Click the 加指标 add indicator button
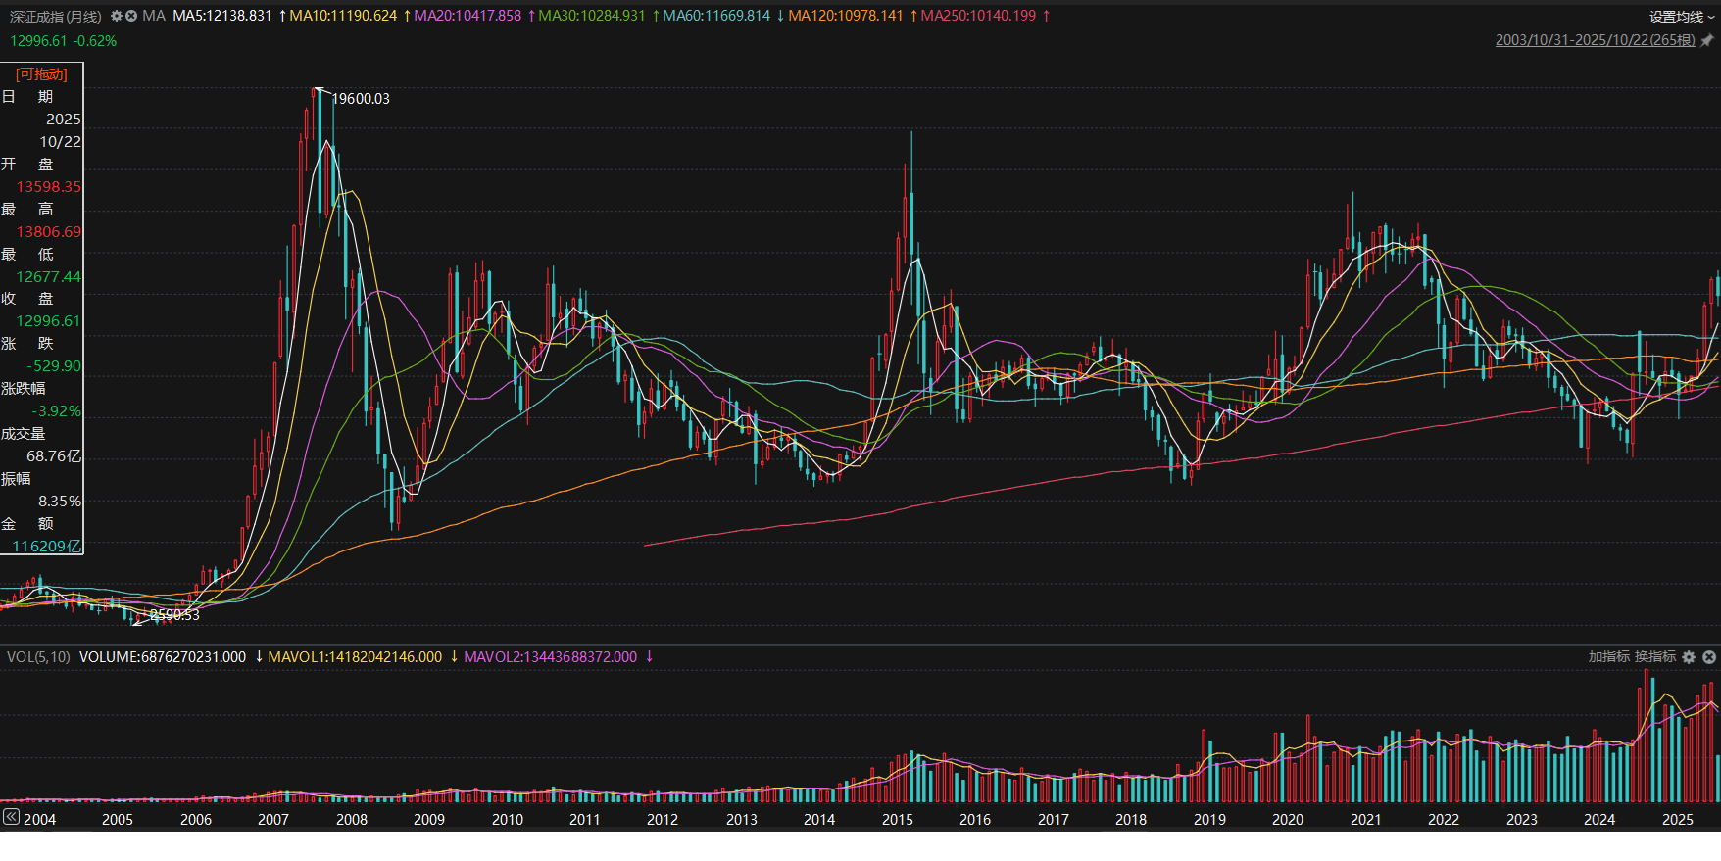The height and width of the screenshot is (861, 1721). (x=1608, y=657)
